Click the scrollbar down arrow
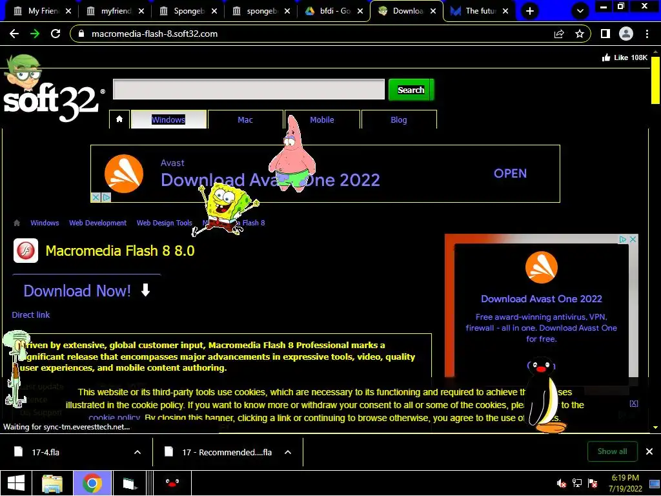Viewport: 661px width, 496px height. pos(655,428)
